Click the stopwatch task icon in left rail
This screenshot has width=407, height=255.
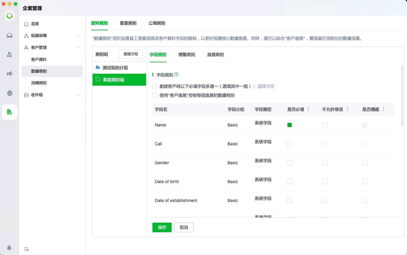(x=10, y=93)
